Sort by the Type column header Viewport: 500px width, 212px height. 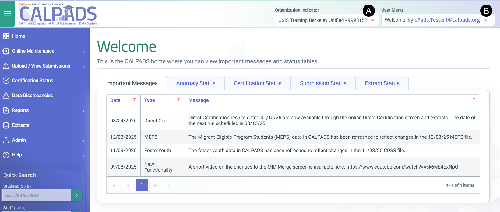(x=150, y=100)
